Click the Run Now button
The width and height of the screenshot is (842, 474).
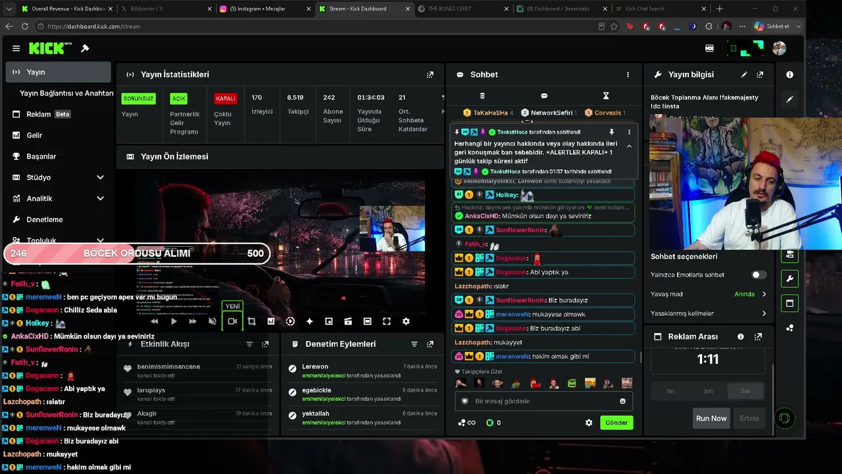coord(711,418)
